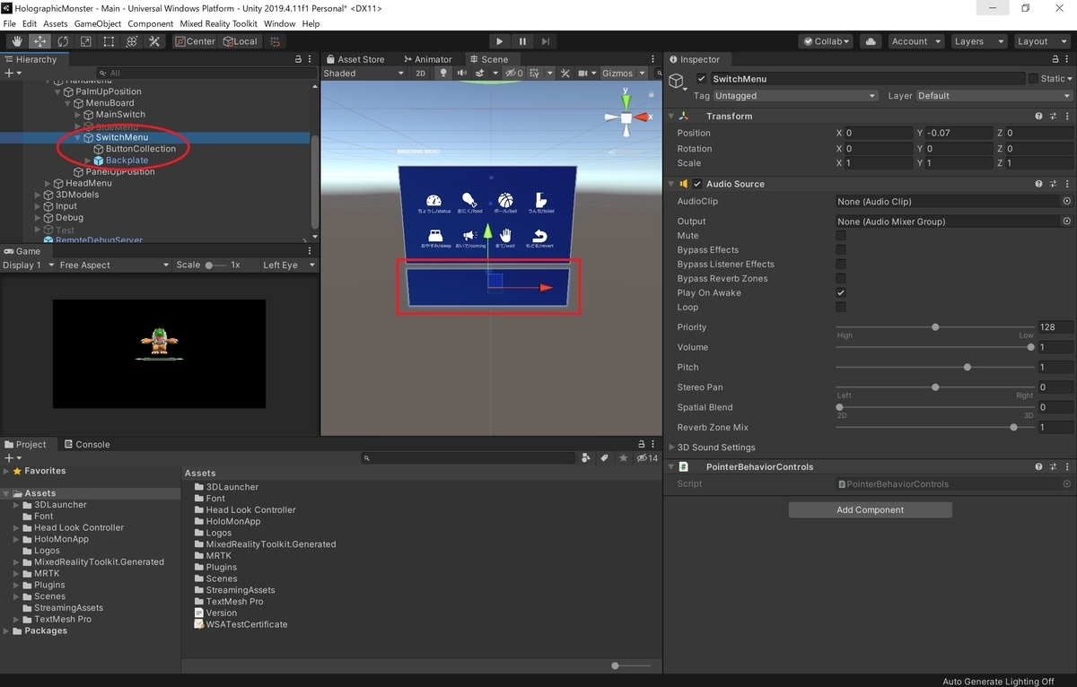The width and height of the screenshot is (1077, 687).
Task: Expand the HeadMenu hierarchy item
Action: tap(48, 183)
